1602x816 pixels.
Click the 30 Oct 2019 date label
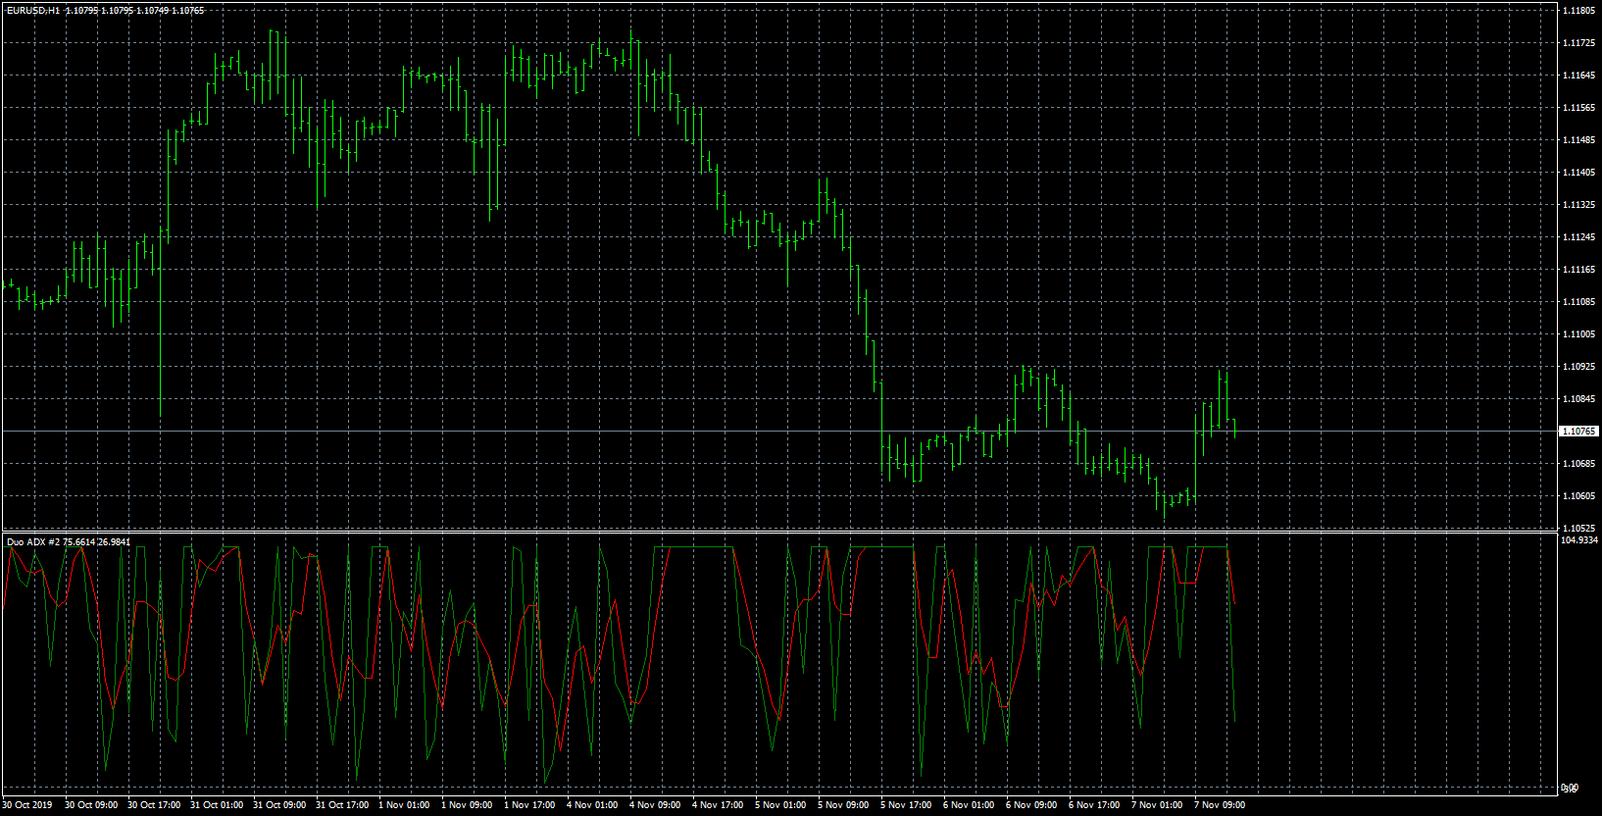tap(27, 805)
